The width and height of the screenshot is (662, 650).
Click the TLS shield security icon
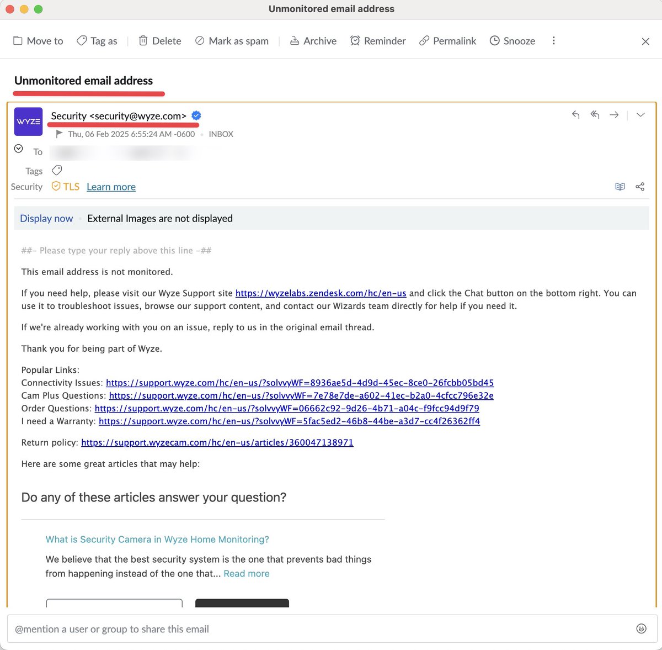[x=56, y=186]
